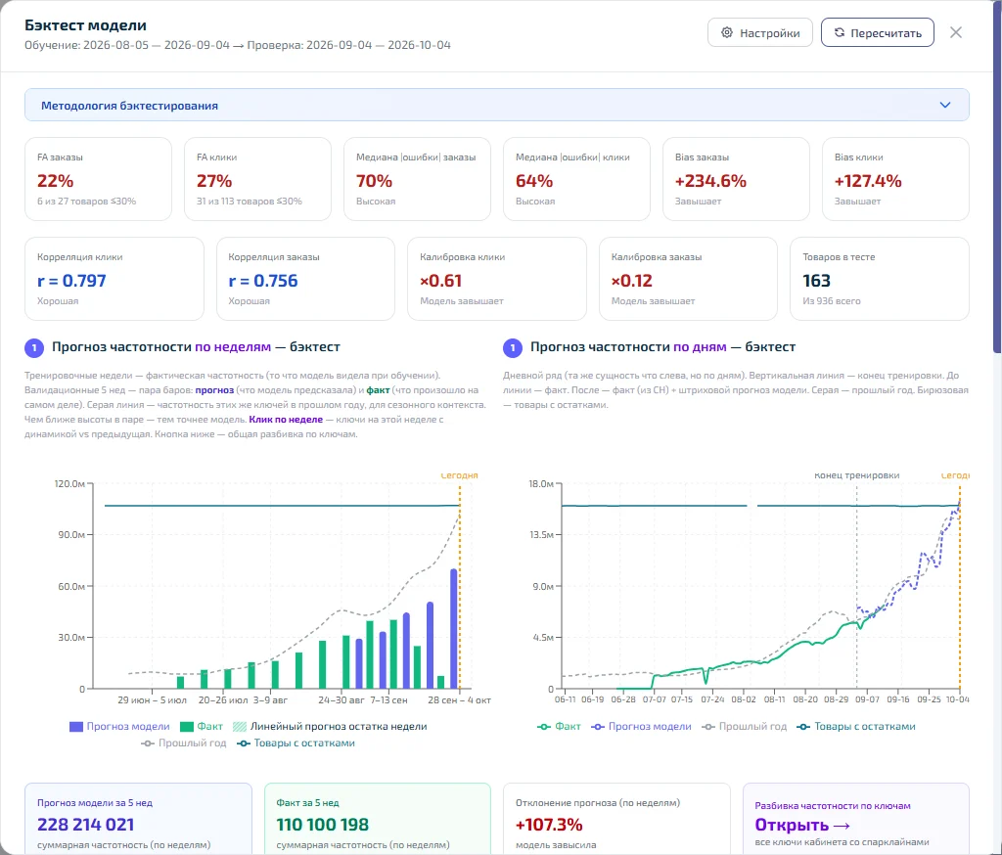Click the Товаров в тесте value 163

[817, 281]
